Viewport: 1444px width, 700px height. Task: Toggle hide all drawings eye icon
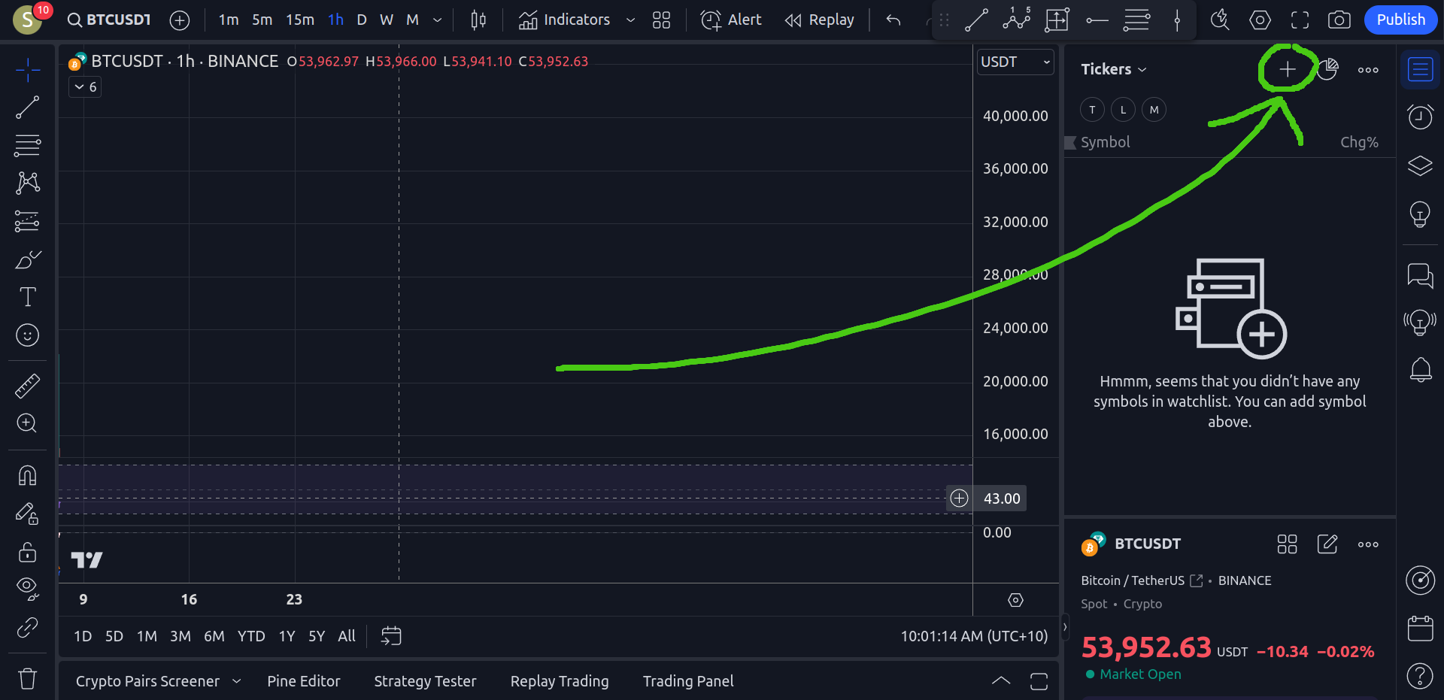[x=28, y=587]
